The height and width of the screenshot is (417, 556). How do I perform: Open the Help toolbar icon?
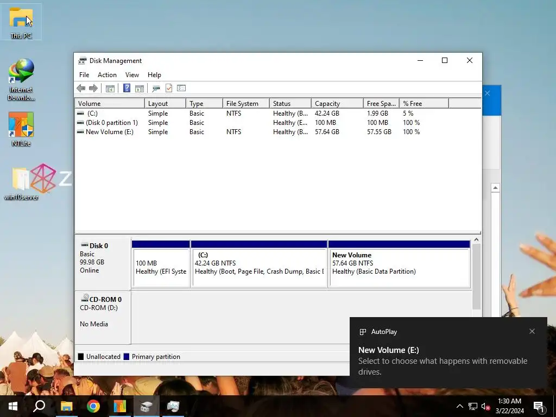[127, 89]
